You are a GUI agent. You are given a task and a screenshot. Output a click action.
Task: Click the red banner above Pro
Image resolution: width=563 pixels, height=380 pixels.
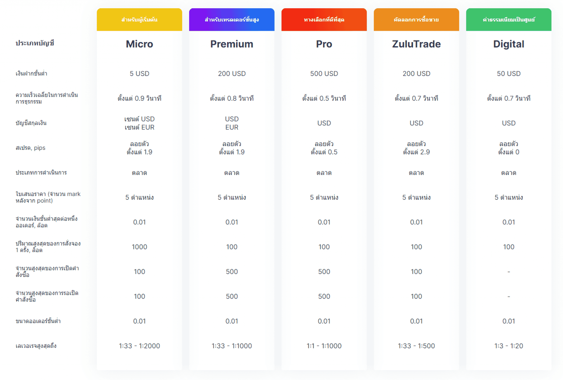[x=324, y=20]
